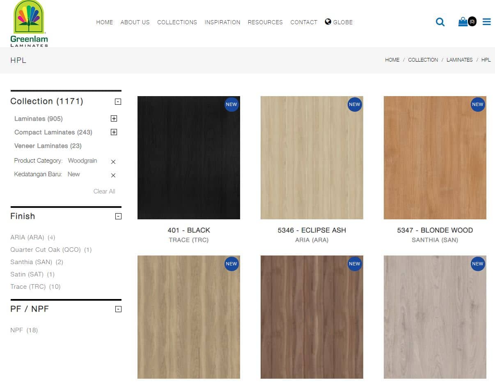Screen dimensions: 495x382
Task: Open the hamburger menu icon
Action: tap(486, 22)
